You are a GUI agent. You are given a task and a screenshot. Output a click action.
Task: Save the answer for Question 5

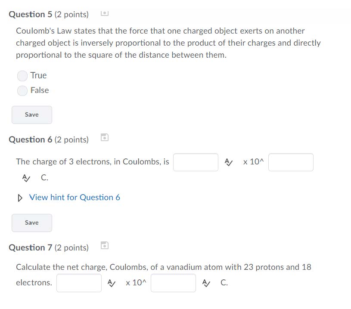point(32,115)
